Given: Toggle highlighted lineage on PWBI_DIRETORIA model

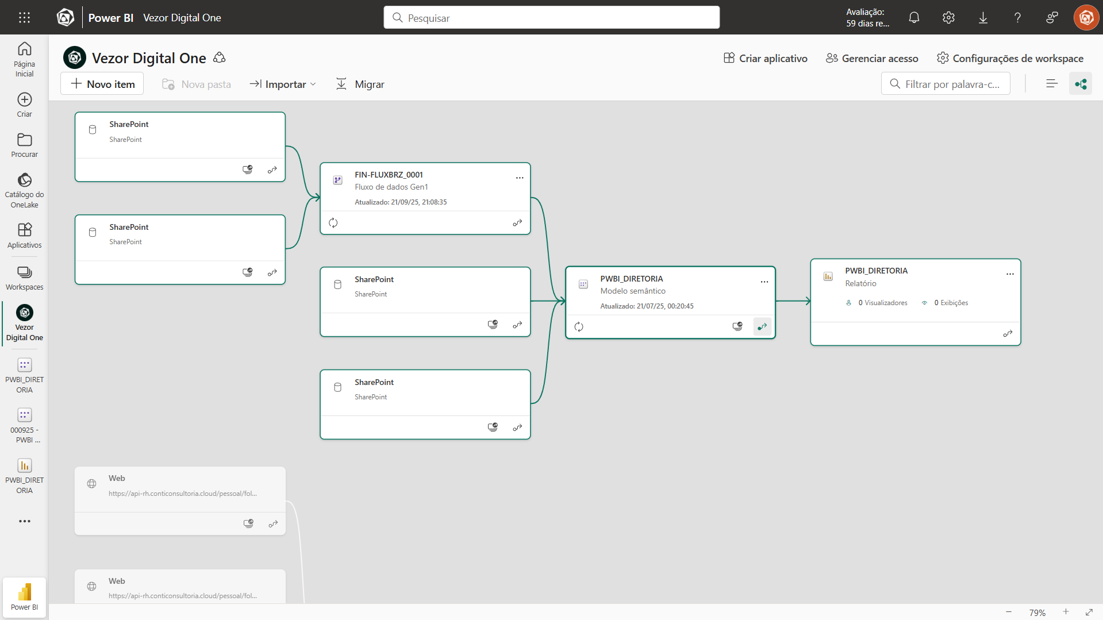Looking at the screenshot, I should tap(762, 327).
